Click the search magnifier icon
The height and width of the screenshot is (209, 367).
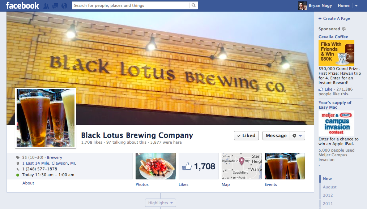pos(193,5)
